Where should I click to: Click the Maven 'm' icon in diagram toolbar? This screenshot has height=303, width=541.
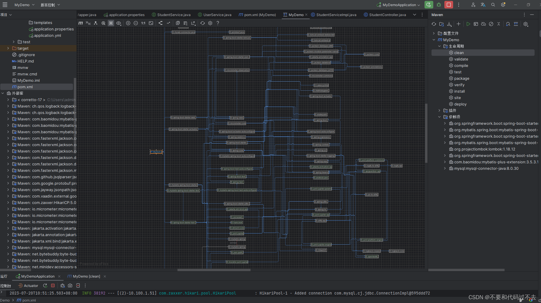point(81,23)
